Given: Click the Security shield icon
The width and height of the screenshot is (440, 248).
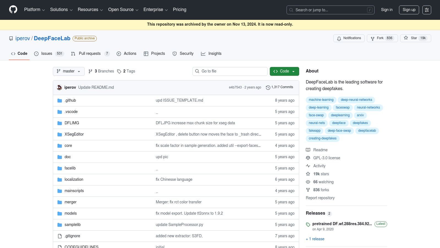Looking at the screenshot, I should 175,53.
